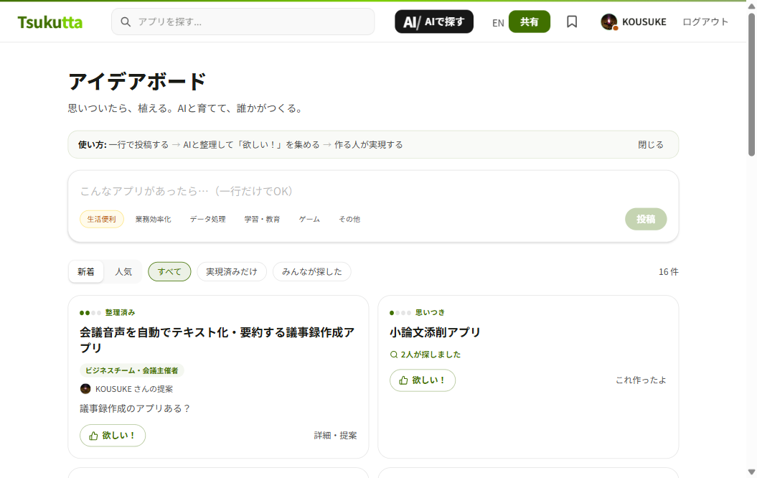Click the Tsukutta logo
This screenshot has width=757, height=478.
[50, 22]
